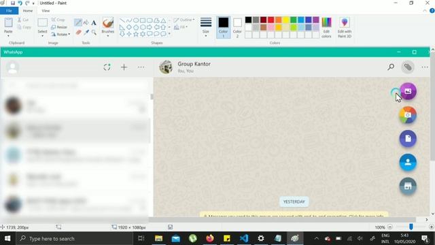Choose the Rectangle shape

click(143, 20)
